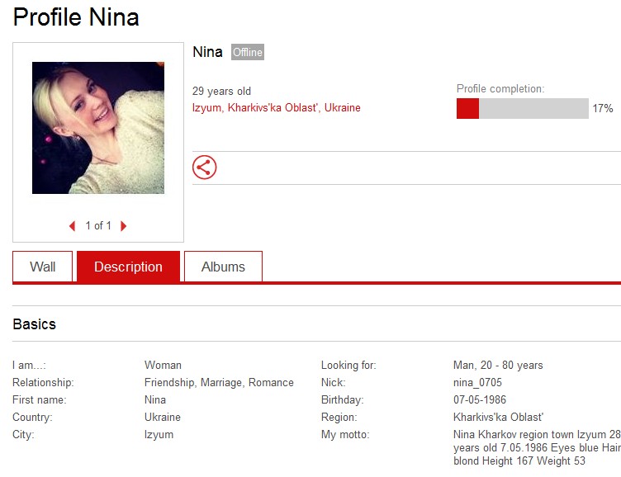Go to next photo with right arrow
The image size is (621, 477).
click(x=124, y=226)
